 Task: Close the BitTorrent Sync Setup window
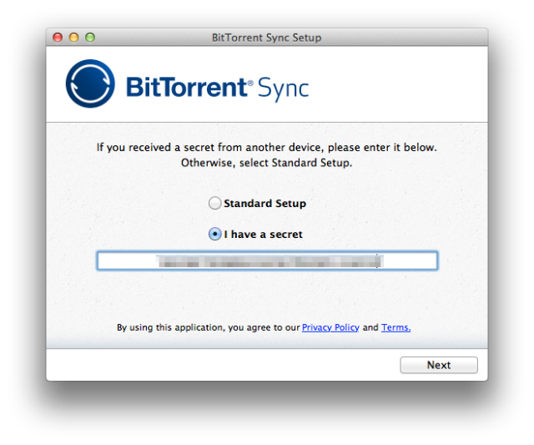58,37
